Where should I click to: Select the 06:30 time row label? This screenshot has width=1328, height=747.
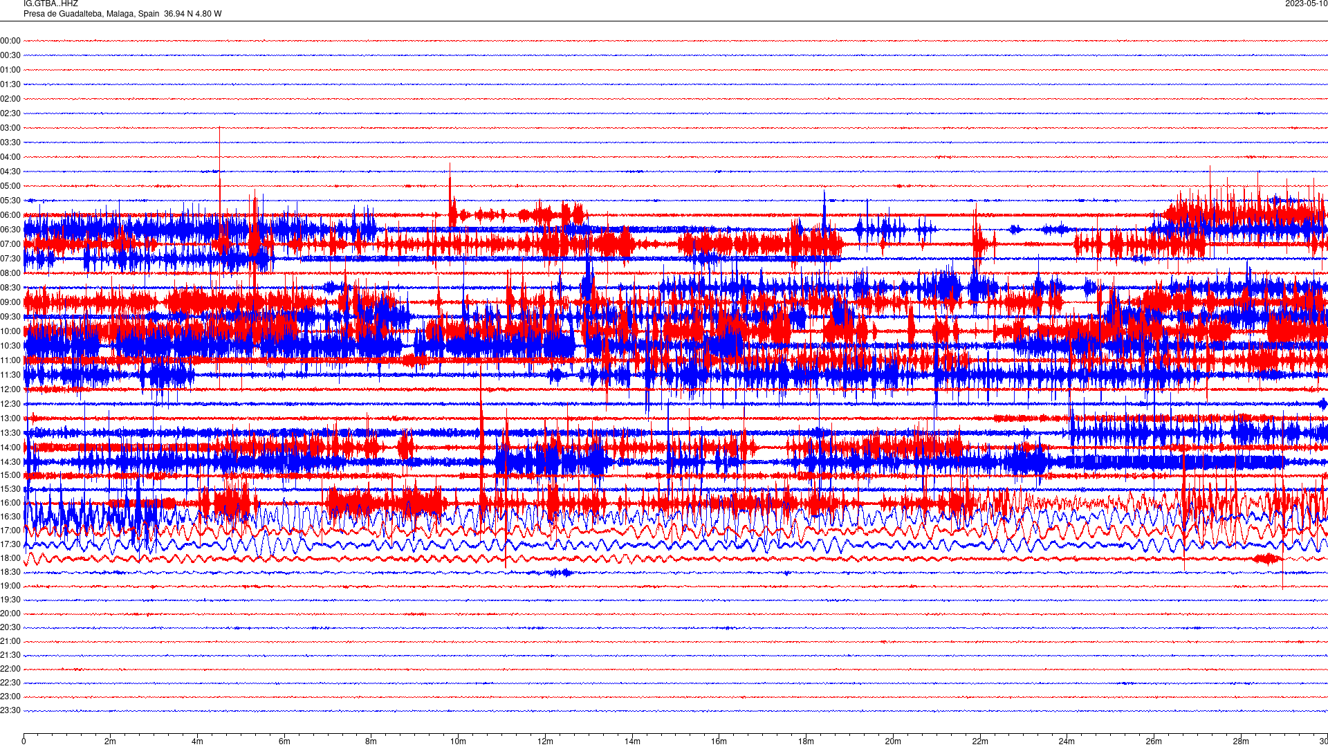10,230
